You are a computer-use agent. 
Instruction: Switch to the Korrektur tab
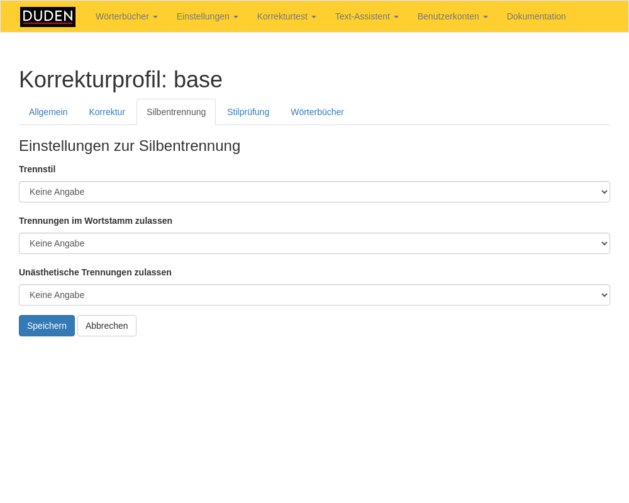[x=107, y=112]
